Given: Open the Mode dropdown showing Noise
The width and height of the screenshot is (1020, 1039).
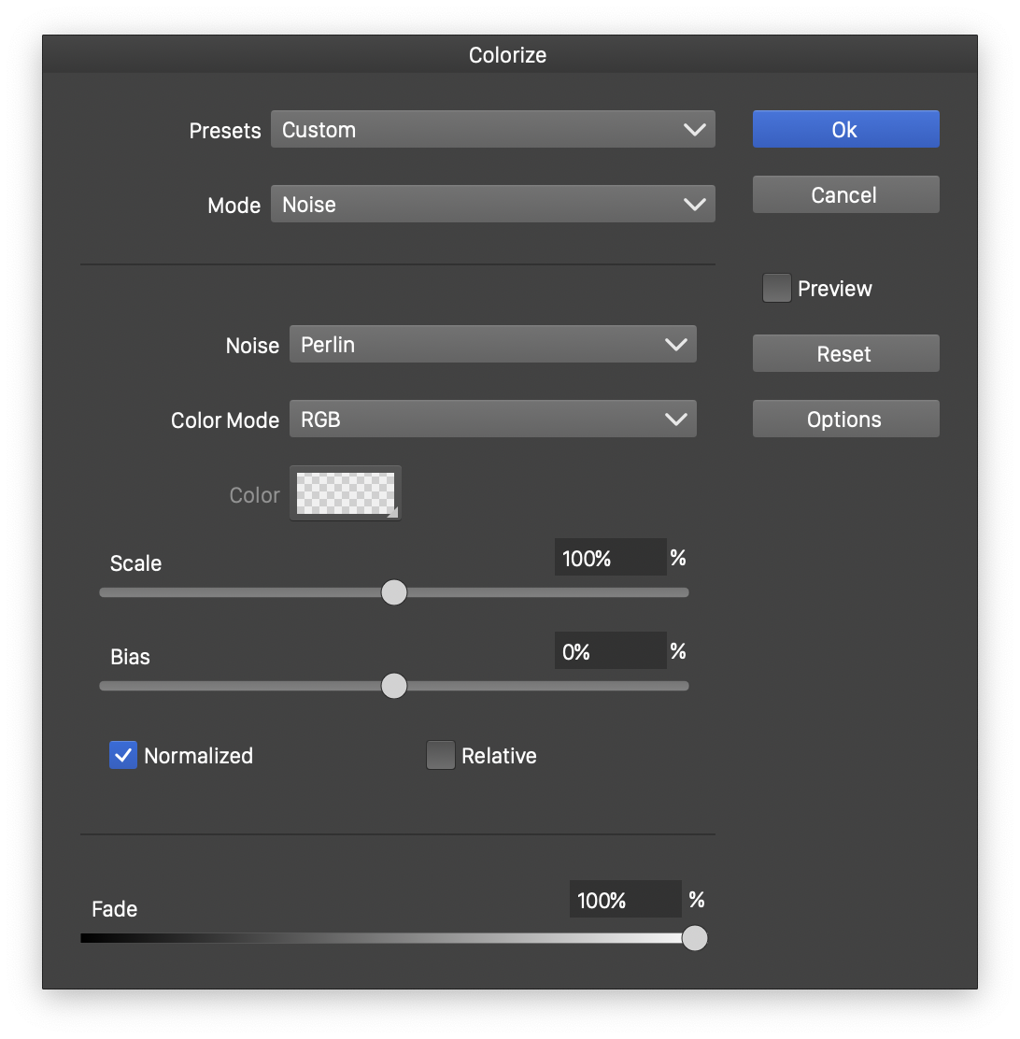Looking at the screenshot, I should pyautogui.click(x=492, y=205).
